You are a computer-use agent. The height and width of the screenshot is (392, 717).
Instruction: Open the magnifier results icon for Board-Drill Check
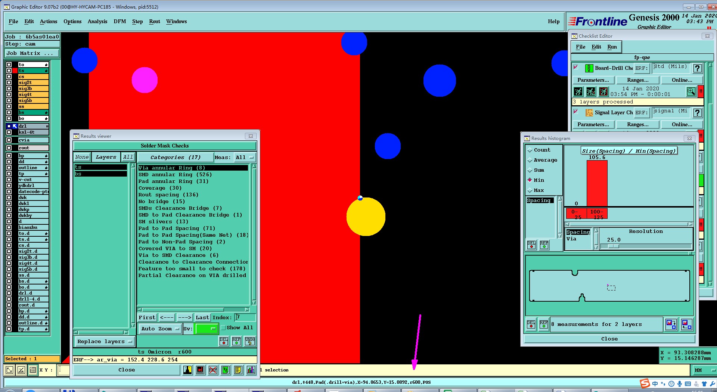(x=691, y=91)
